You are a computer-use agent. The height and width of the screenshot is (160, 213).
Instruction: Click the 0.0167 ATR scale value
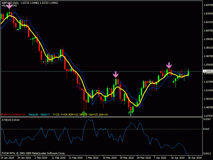coord(207,119)
